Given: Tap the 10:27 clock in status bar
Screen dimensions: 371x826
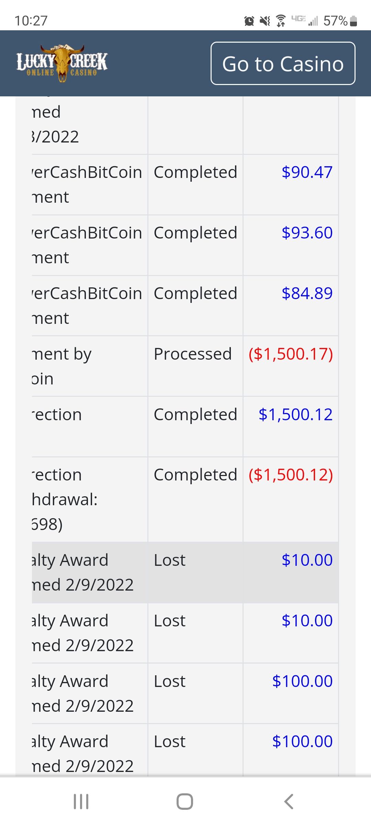Looking at the screenshot, I should click(31, 21).
